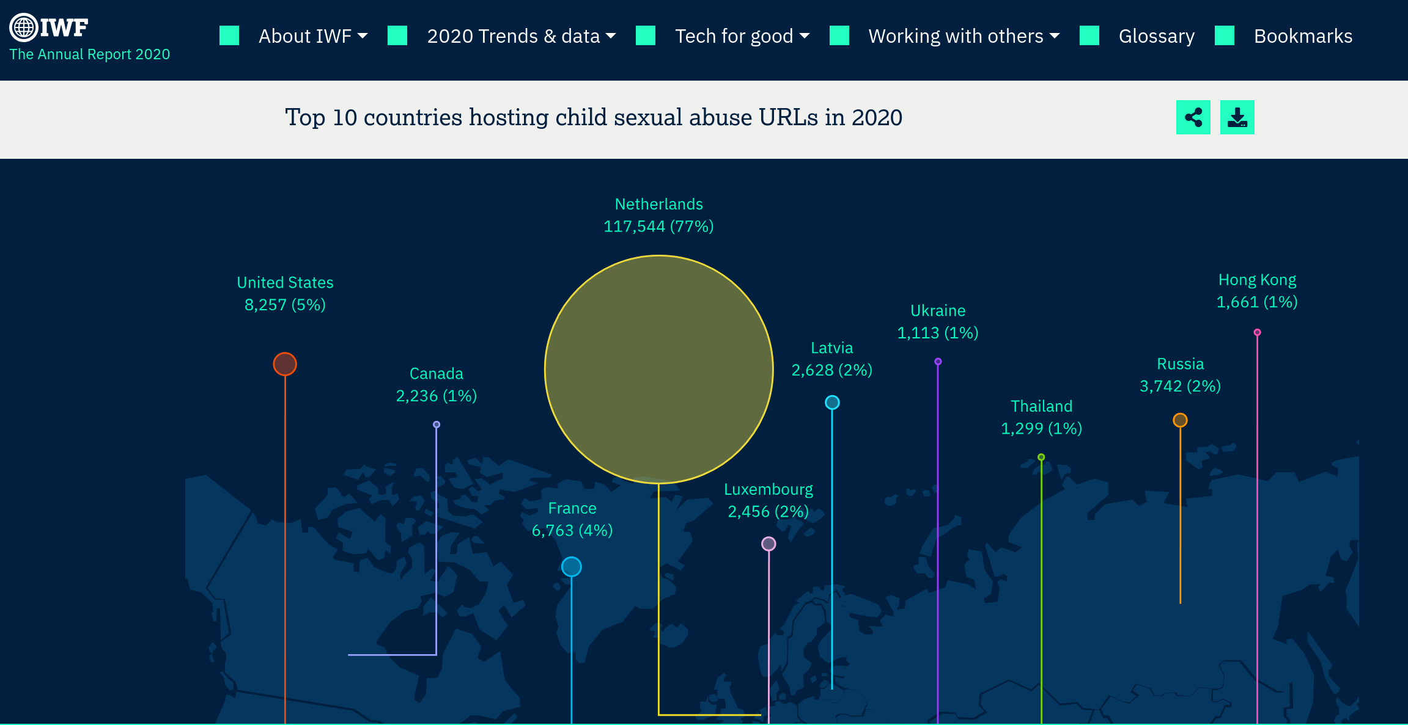
Task: Click the green square before 2020 Trends
Action: pos(397,35)
